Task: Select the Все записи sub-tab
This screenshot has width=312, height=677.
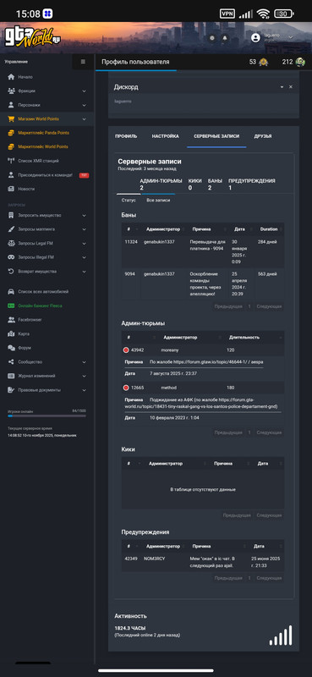Action: 158,201
